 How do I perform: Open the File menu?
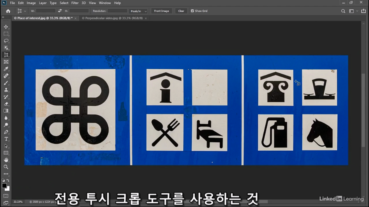pos(12,3)
